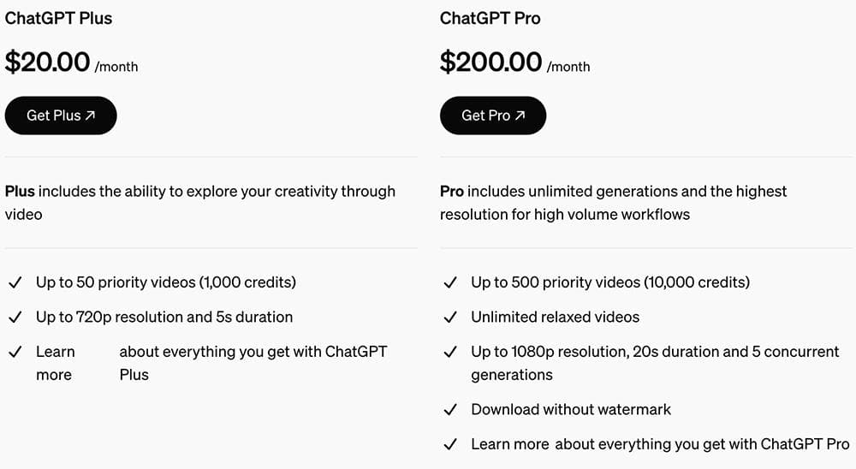This screenshot has height=469, width=856.
Task: Click checkmark beside 720p resolution feature
Action: (15, 318)
